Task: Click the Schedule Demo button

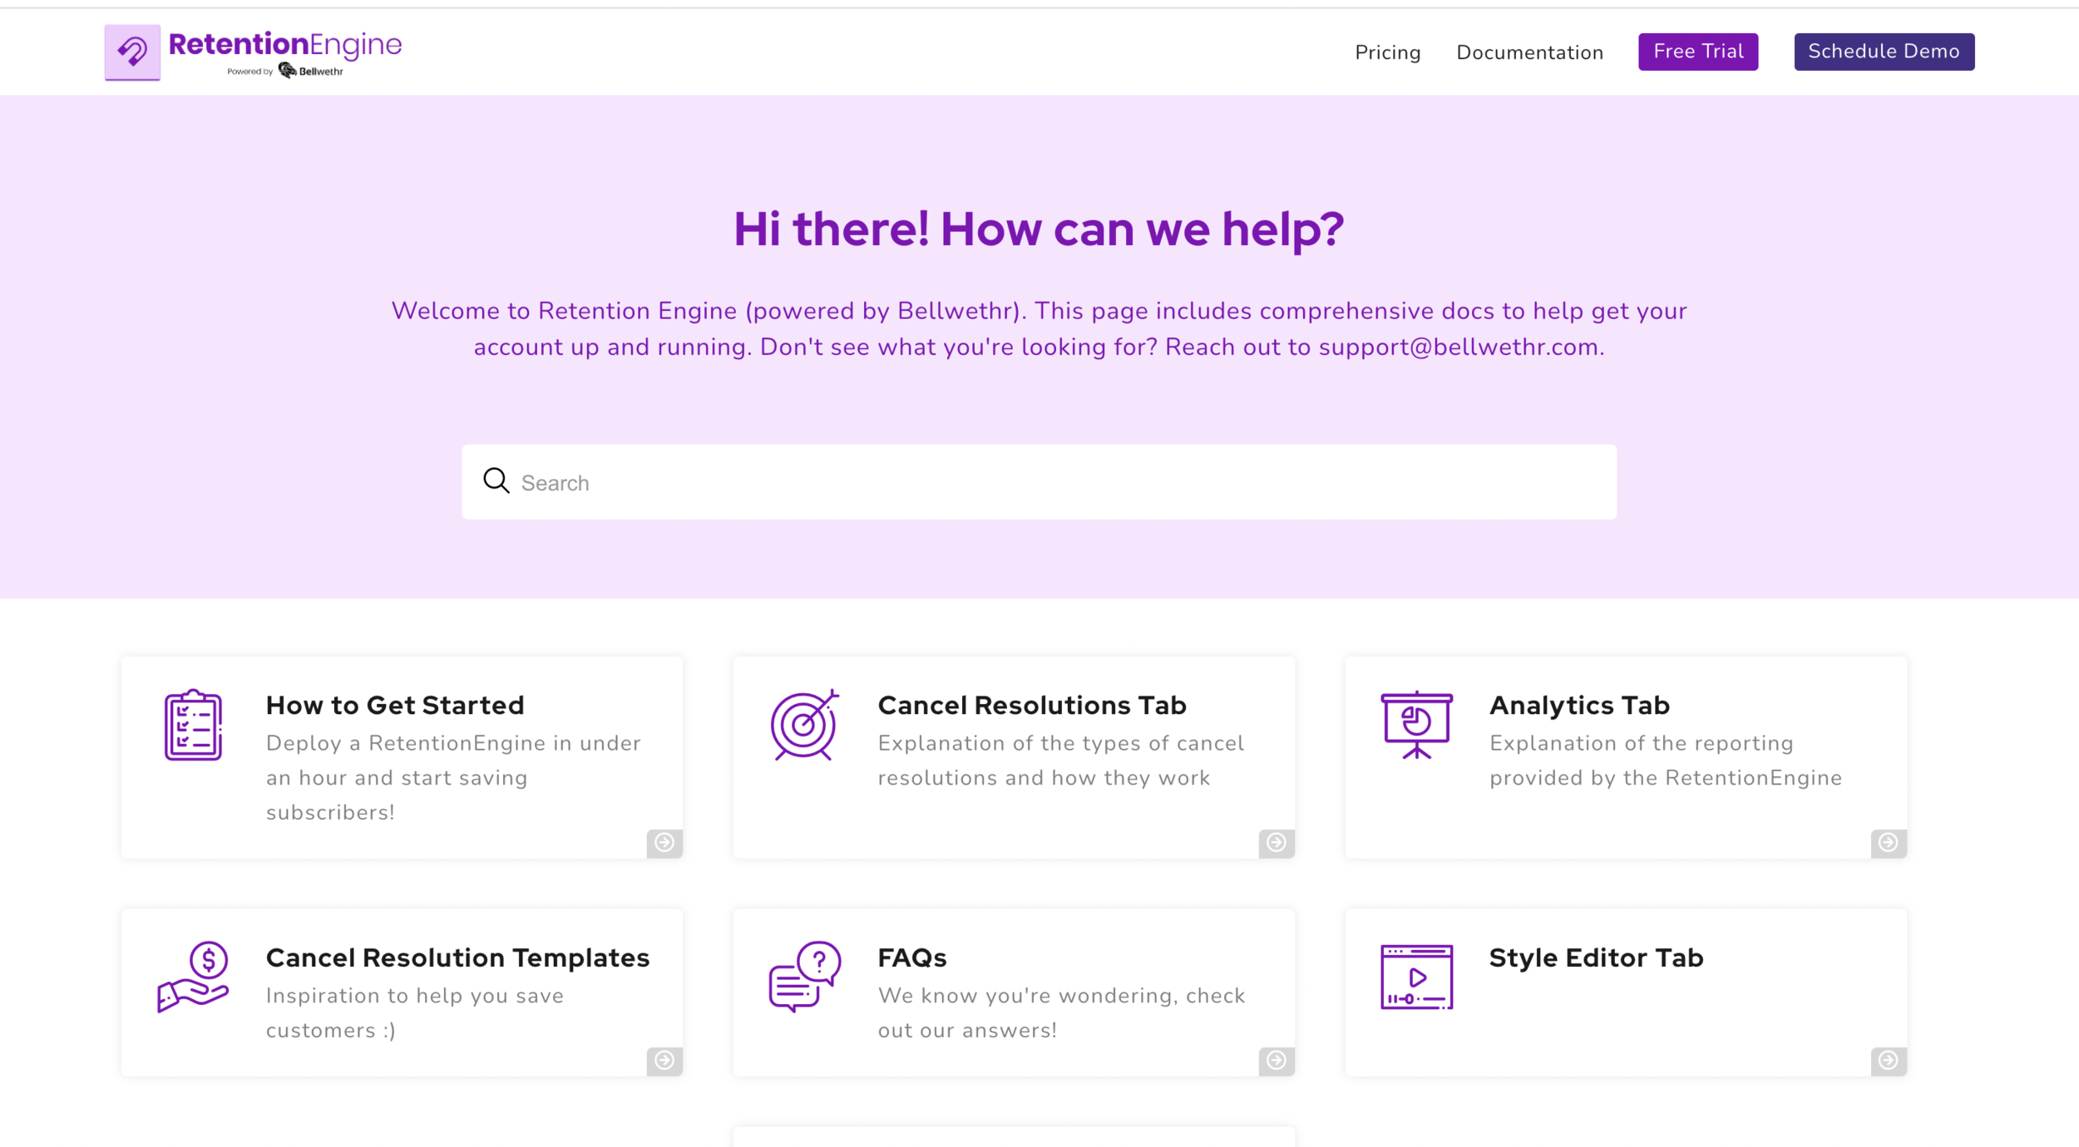Action: [1884, 52]
